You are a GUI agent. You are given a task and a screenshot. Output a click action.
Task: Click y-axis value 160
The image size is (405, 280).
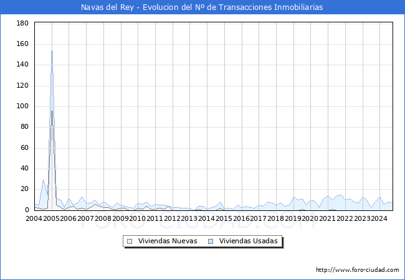click(x=22, y=44)
